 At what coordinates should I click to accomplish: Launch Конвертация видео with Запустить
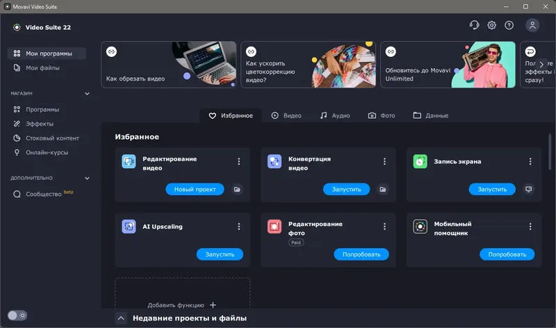[346, 189]
